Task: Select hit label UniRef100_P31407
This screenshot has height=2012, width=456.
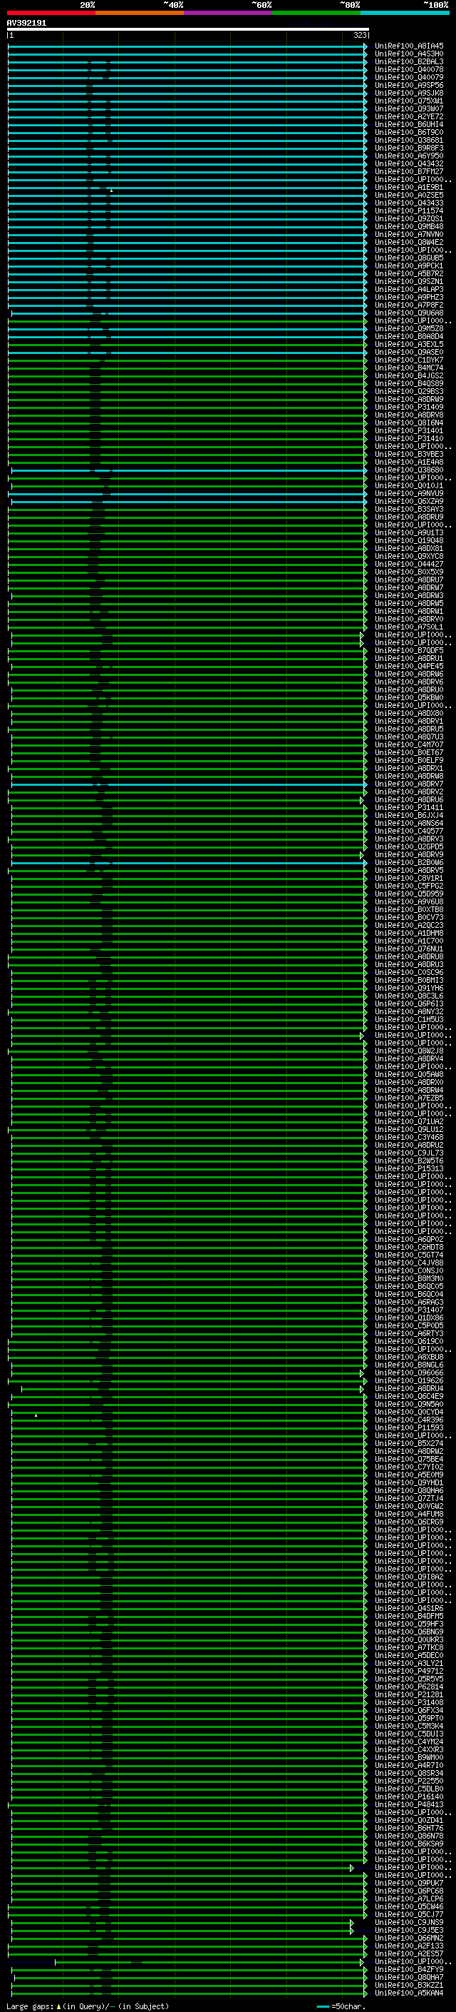Action: 408,1310
